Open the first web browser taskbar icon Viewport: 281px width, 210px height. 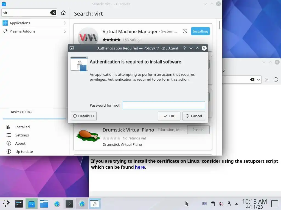[x=57, y=203]
